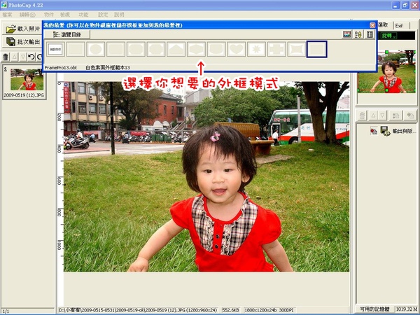Viewport: 420px width, 315px height.
Task: Open the 檢視 menu
Action: click(x=65, y=15)
